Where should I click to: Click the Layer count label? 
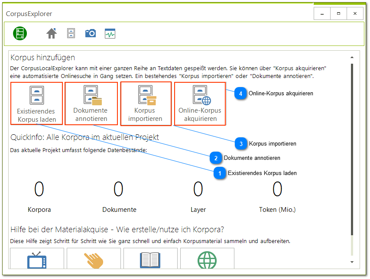pyautogui.click(x=198, y=210)
